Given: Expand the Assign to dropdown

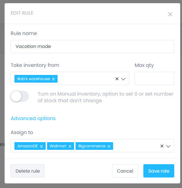Looking at the screenshot, I should click(168, 146).
